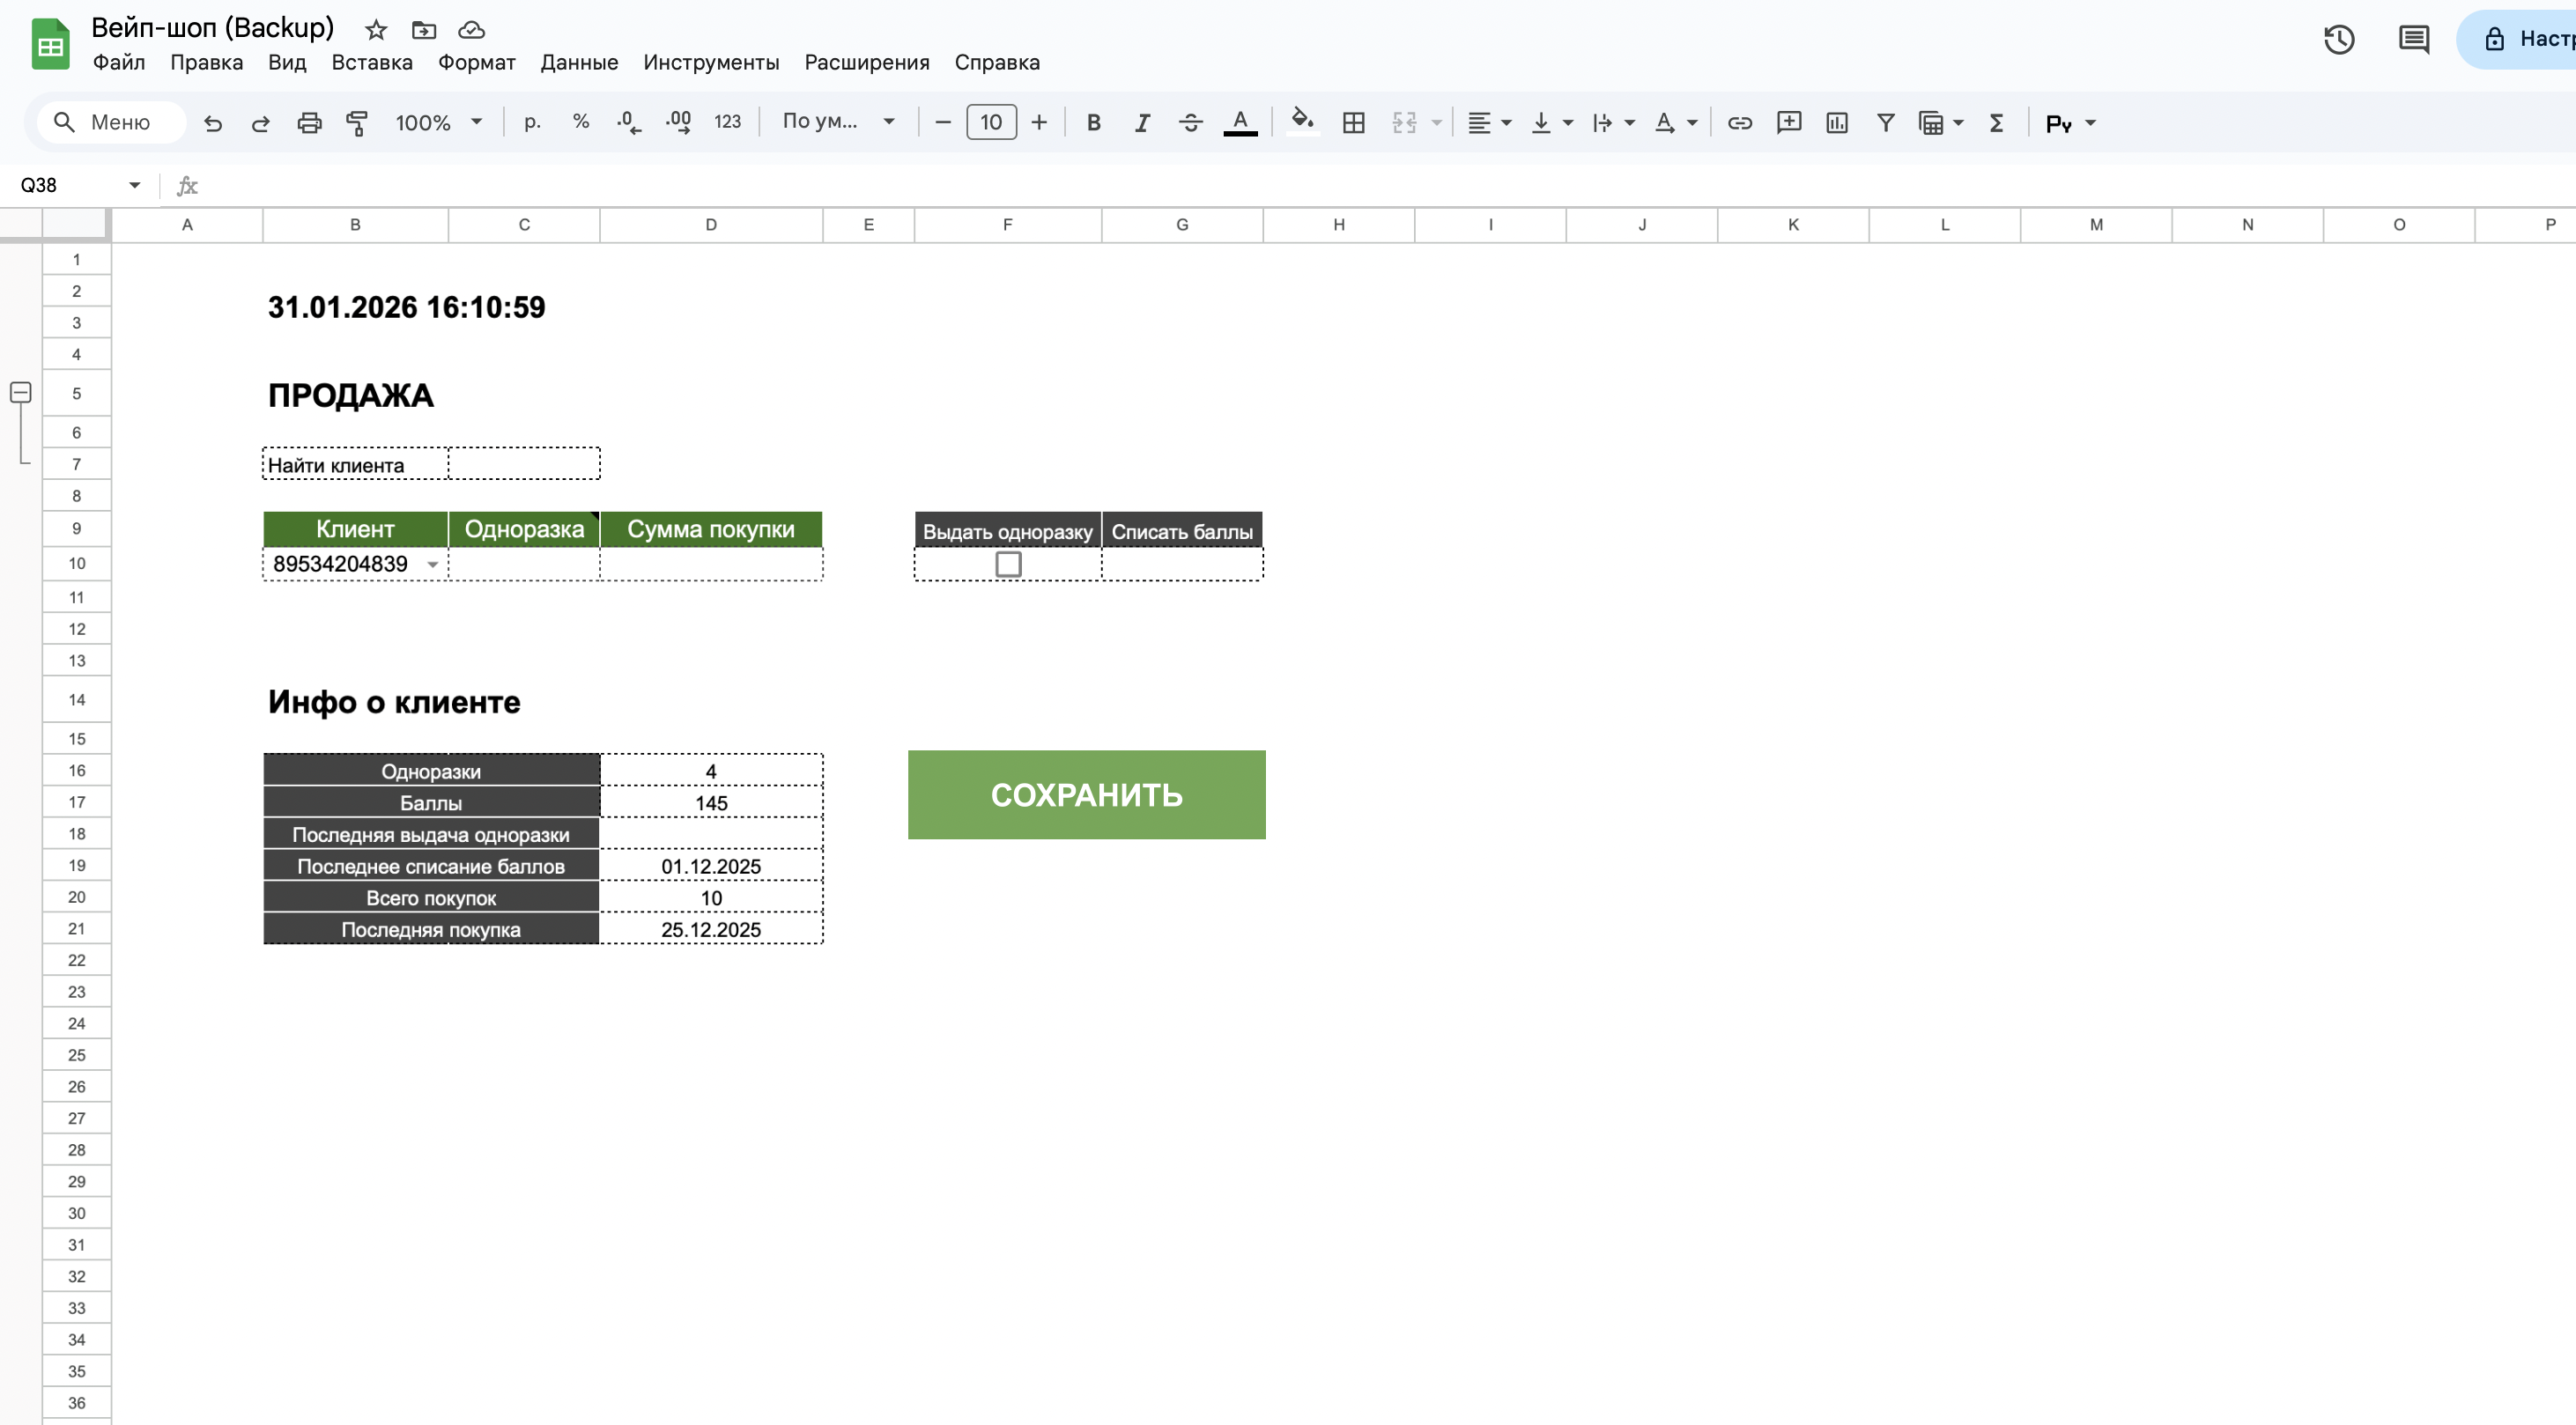Expand the 100% zoom dropdown
This screenshot has height=1425, width=2576.
[x=438, y=123]
